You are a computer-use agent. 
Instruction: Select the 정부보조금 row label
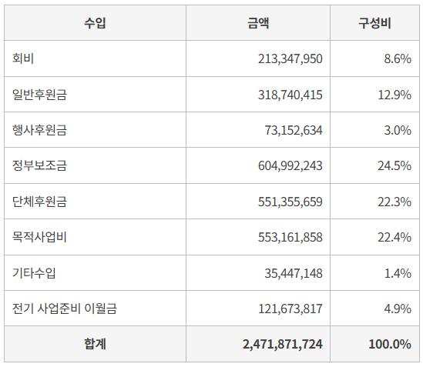(39, 165)
